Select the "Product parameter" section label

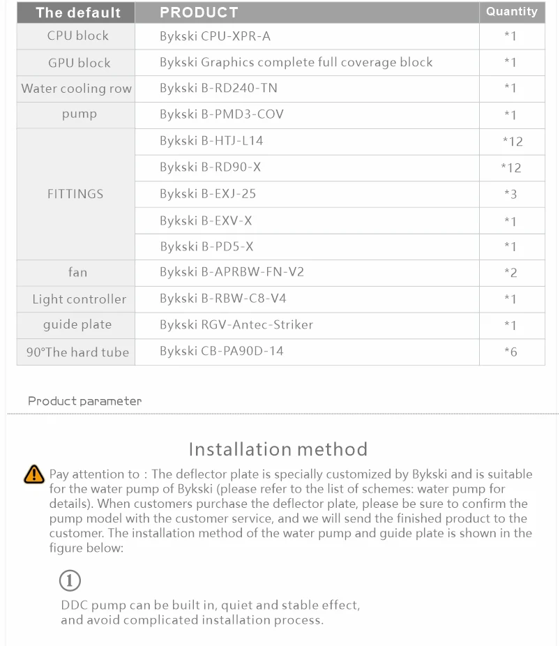pyautogui.click(x=84, y=401)
